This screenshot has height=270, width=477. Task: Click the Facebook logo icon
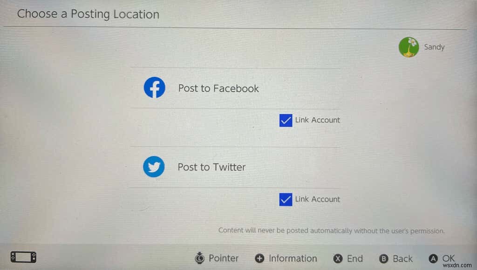(x=155, y=88)
